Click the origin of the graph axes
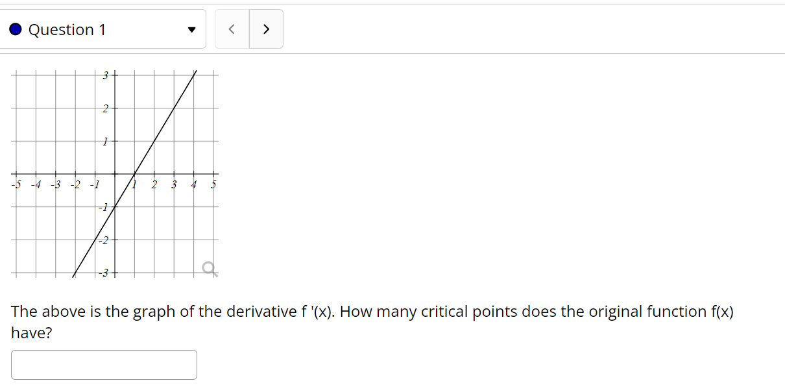785x385 pixels. [x=115, y=173]
